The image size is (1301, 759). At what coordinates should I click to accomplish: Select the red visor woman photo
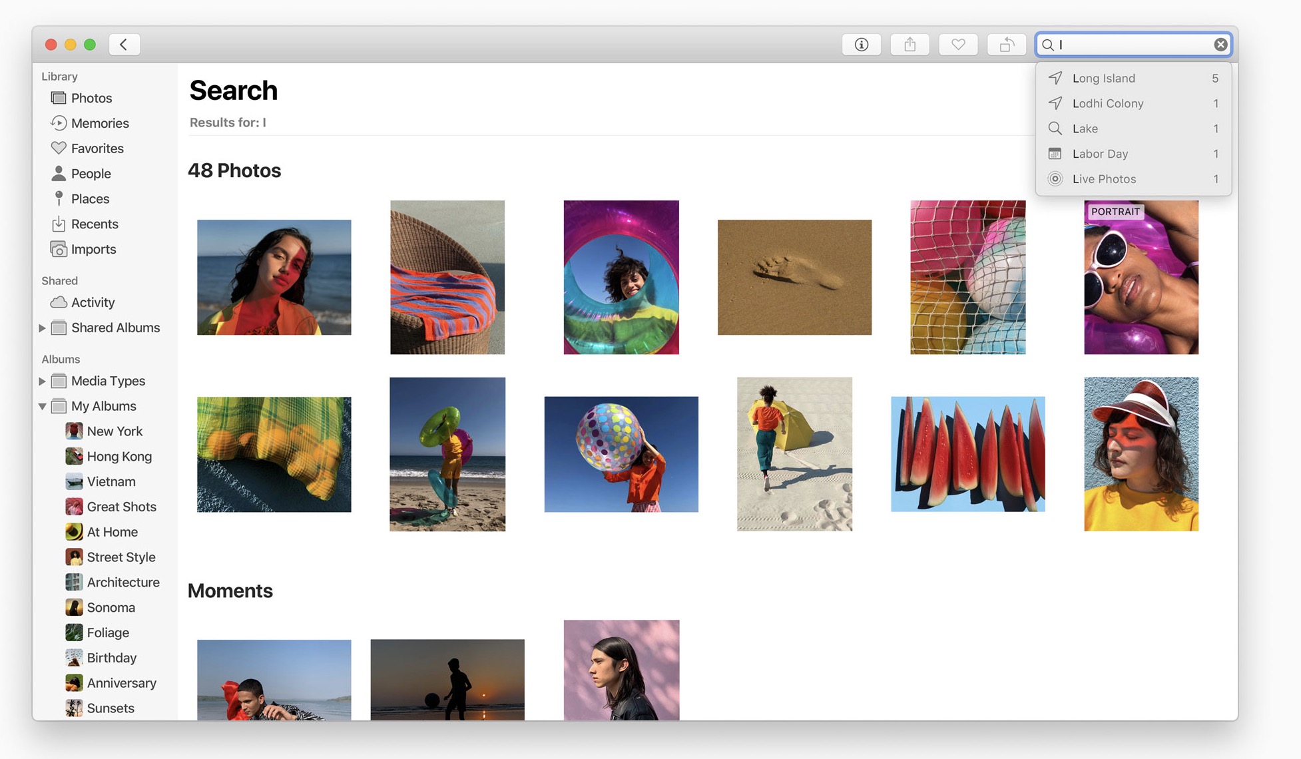(1141, 454)
